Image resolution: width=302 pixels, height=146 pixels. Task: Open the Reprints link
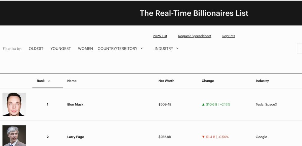pyautogui.click(x=229, y=36)
